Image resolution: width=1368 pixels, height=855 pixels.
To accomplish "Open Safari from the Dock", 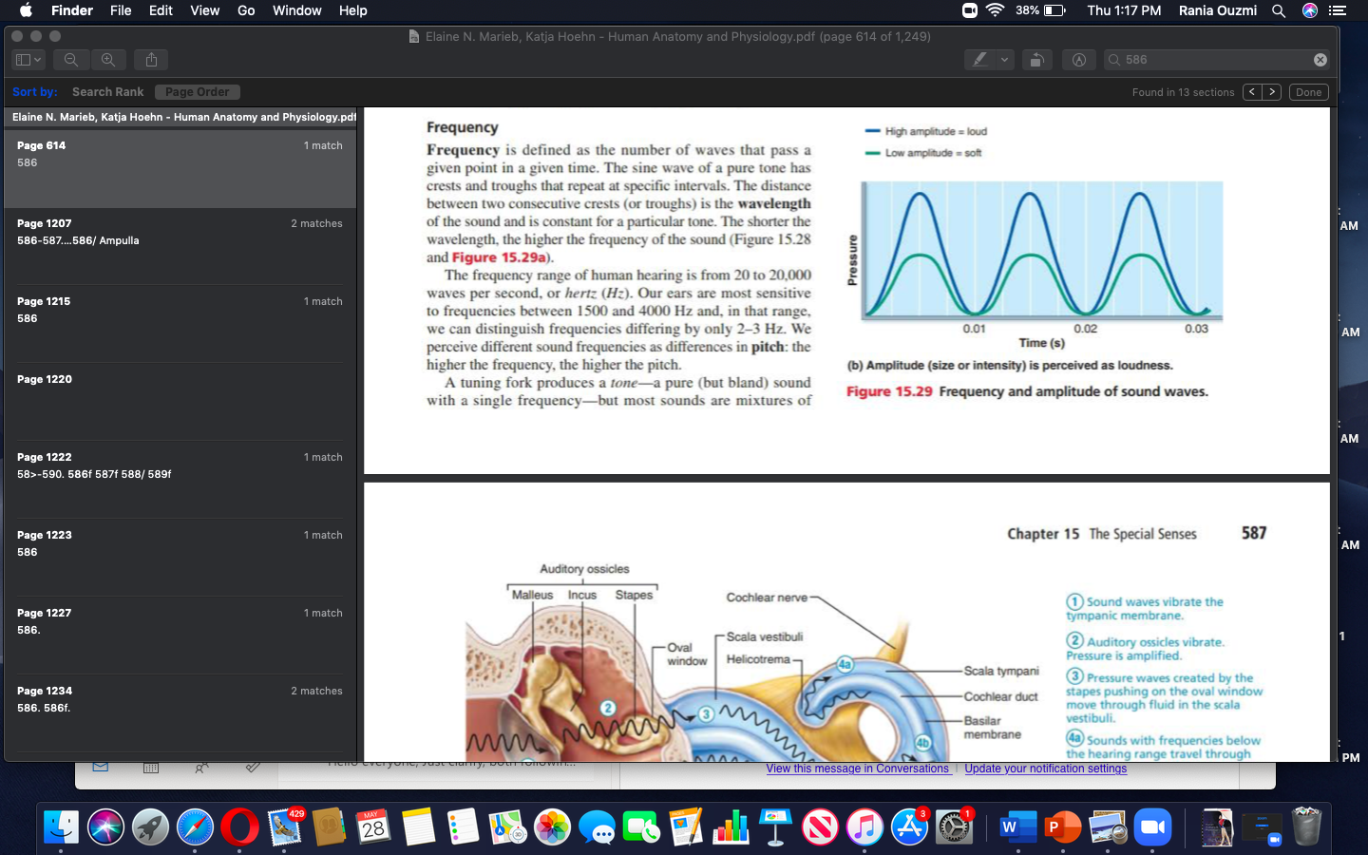I will [x=195, y=827].
